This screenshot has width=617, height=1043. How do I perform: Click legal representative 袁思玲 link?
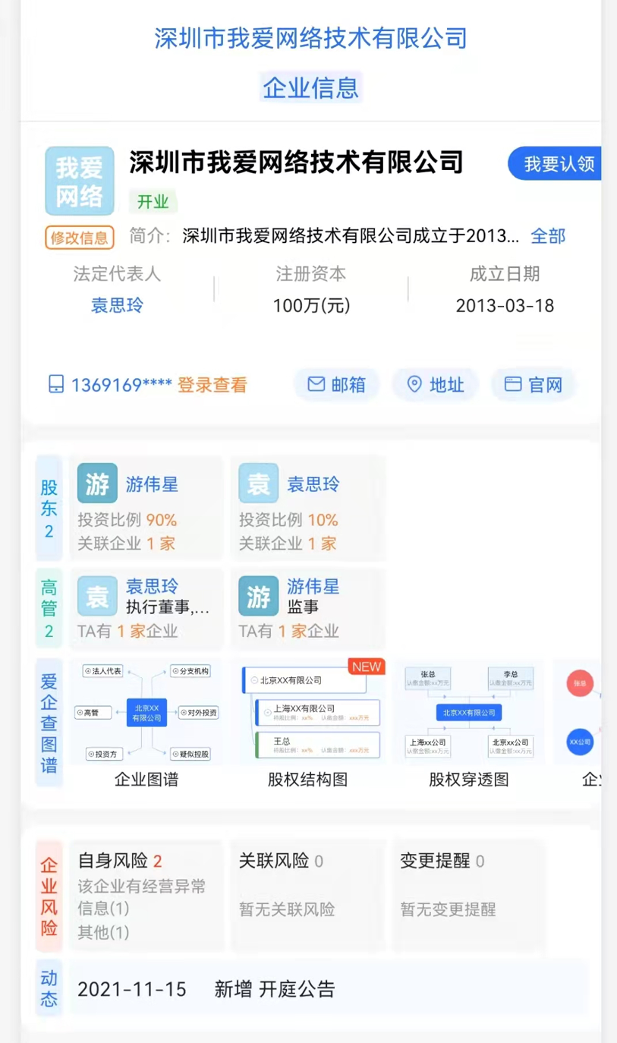116,305
